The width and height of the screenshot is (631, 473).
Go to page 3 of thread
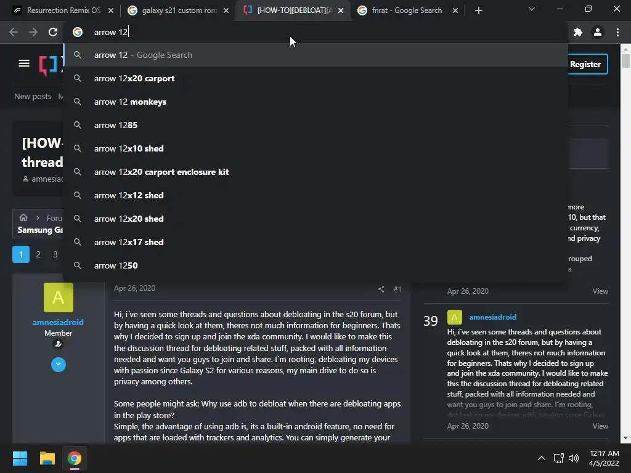tap(55, 254)
